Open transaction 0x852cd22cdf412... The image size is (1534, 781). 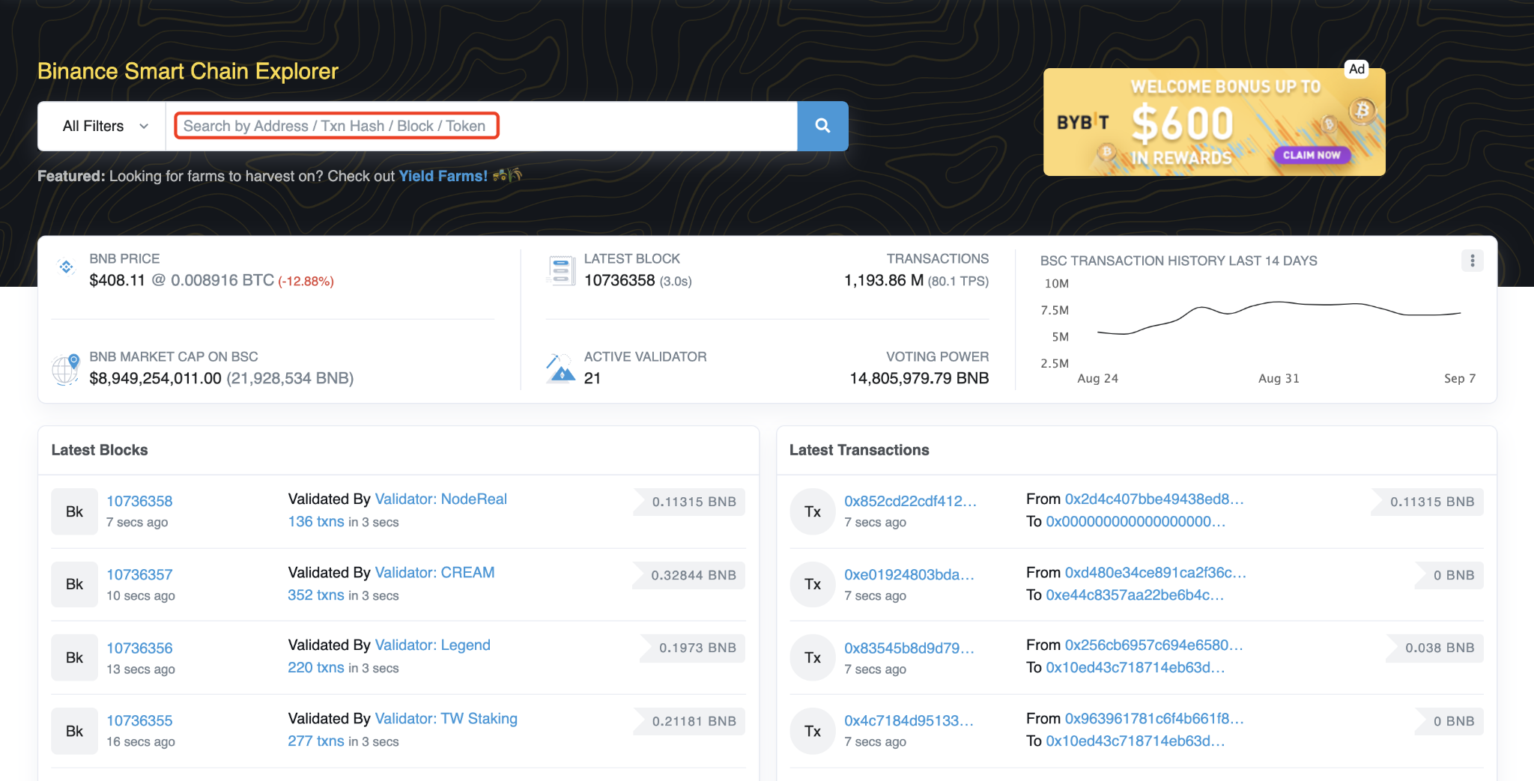click(910, 501)
